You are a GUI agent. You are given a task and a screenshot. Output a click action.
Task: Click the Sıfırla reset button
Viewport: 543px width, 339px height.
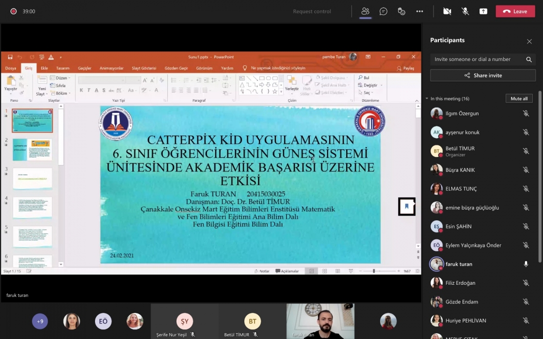58,85
